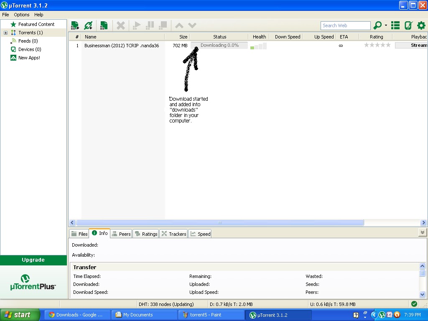428x321 pixels.
Task: Open Preferences via the gear icon
Action: [x=421, y=25]
